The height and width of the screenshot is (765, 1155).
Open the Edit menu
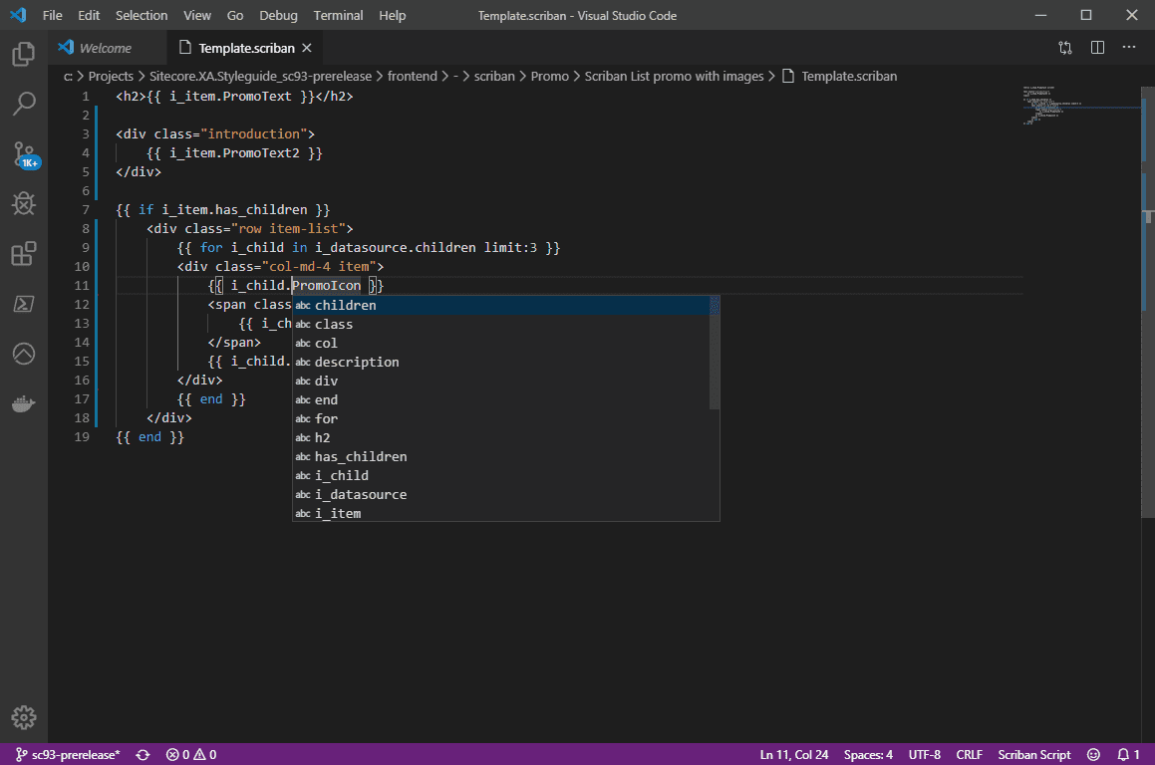[89, 16]
